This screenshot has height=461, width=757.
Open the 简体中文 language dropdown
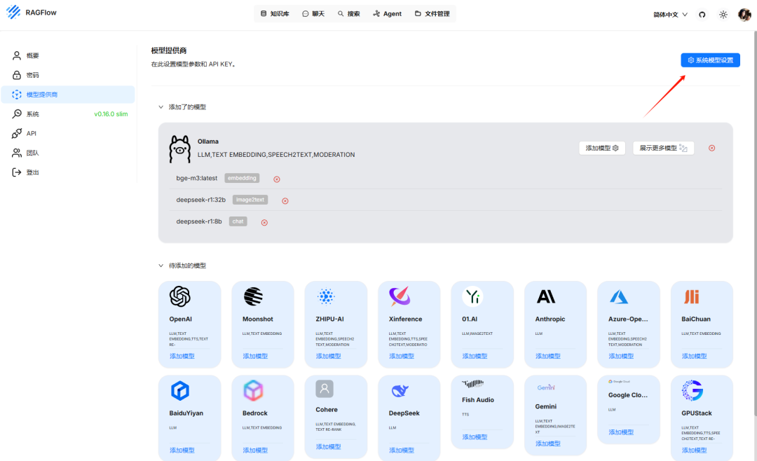[670, 15]
